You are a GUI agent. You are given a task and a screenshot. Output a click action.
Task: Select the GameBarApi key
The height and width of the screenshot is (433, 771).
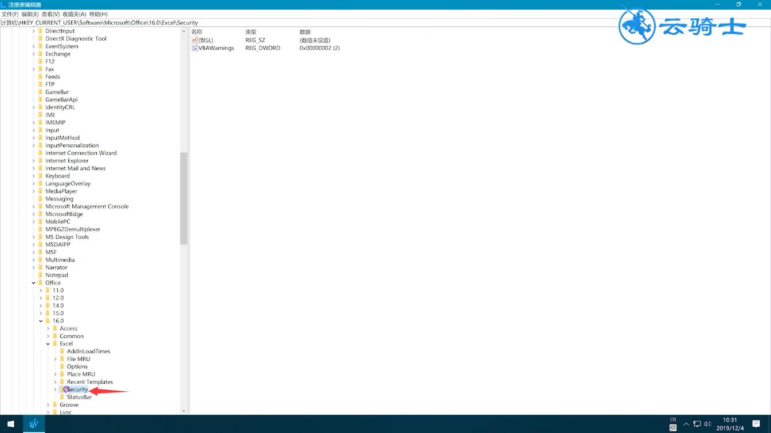tap(61, 100)
